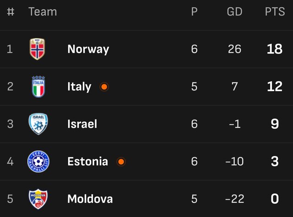Click Norway's 18 points value

275,49
